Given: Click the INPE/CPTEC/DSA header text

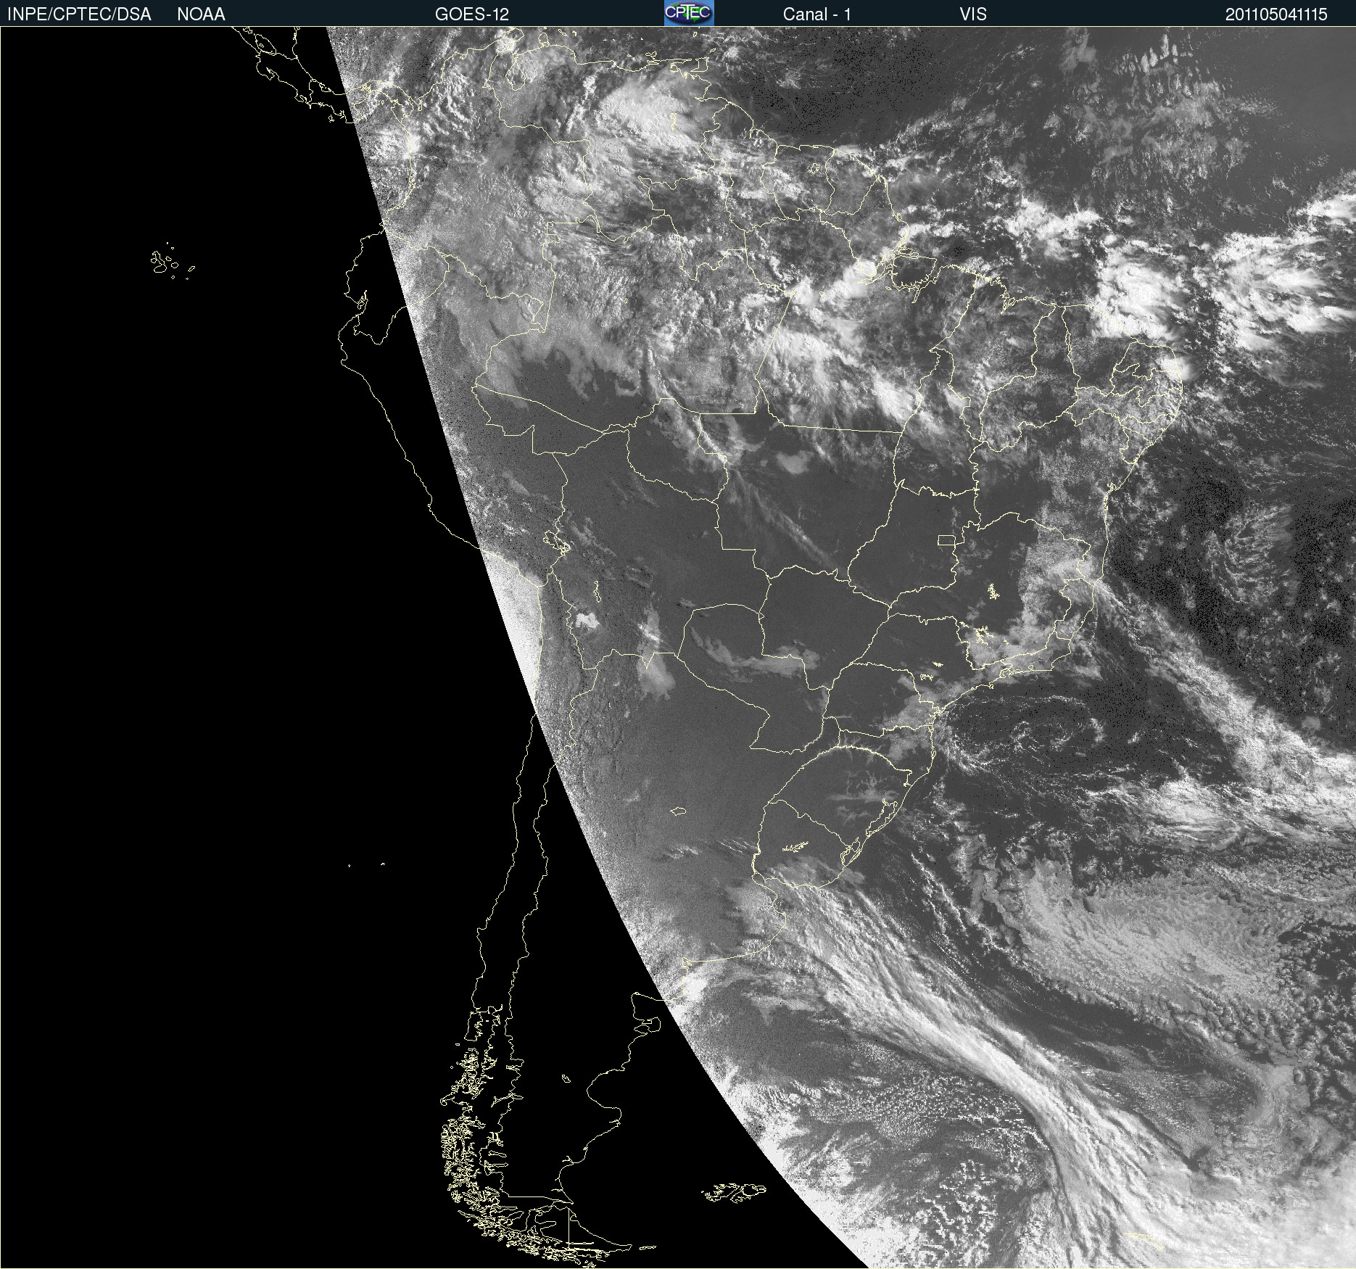Looking at the screenshot, I should pyautogui.click(x=79, y=15).
